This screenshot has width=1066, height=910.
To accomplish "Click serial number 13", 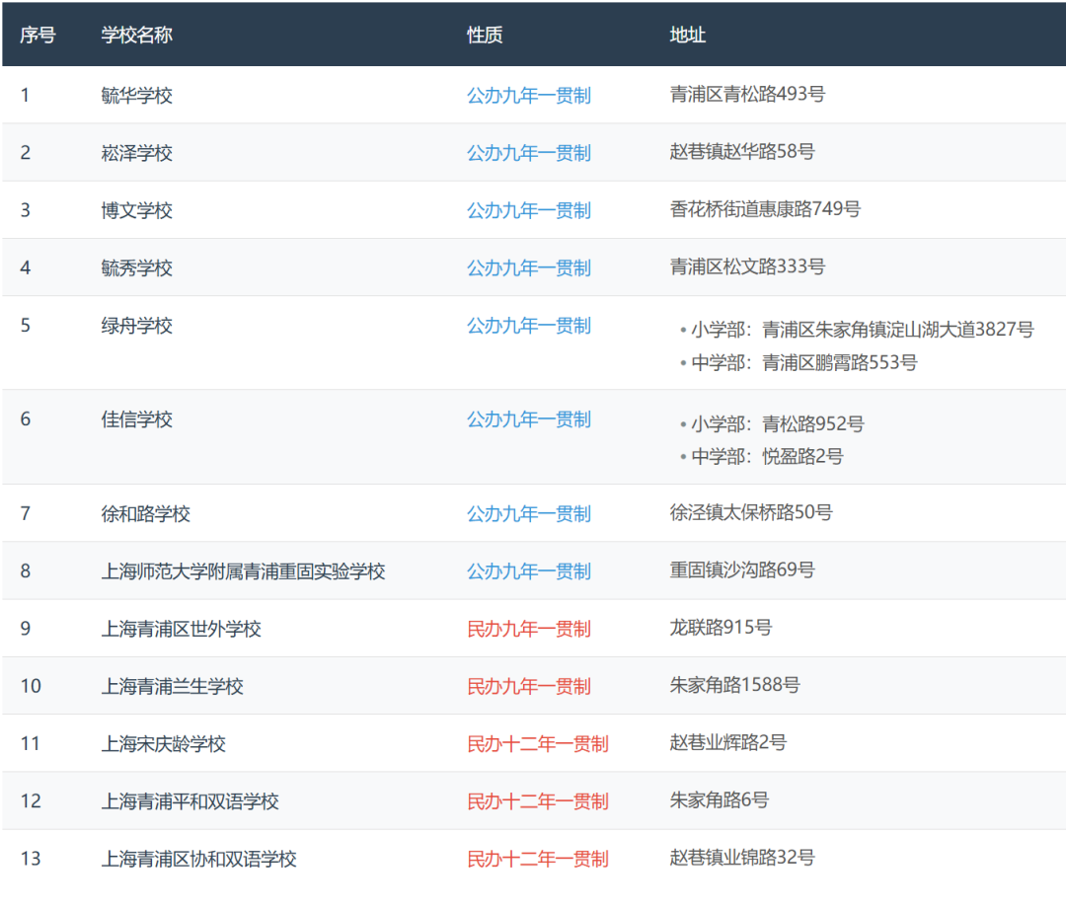I will click(x=31, y=859).
